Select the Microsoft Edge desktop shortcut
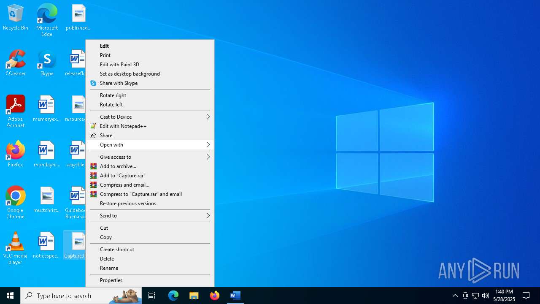 [47, 20]
